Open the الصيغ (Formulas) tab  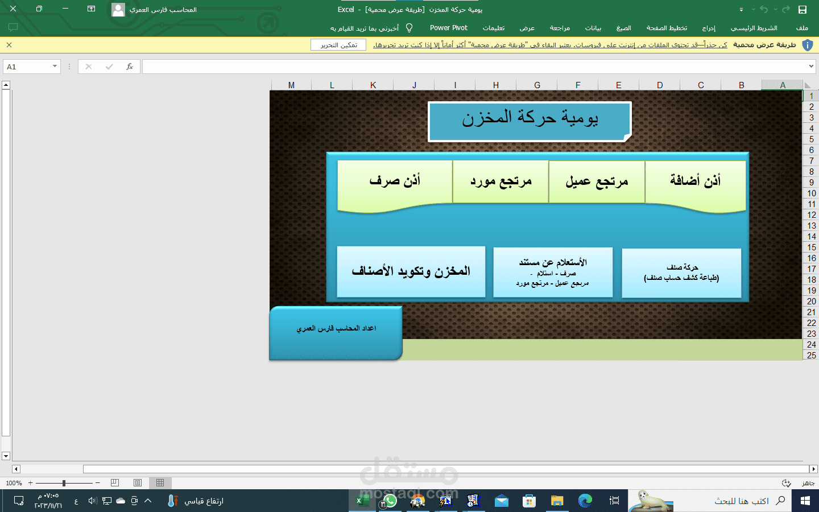(x=624, y=28)
